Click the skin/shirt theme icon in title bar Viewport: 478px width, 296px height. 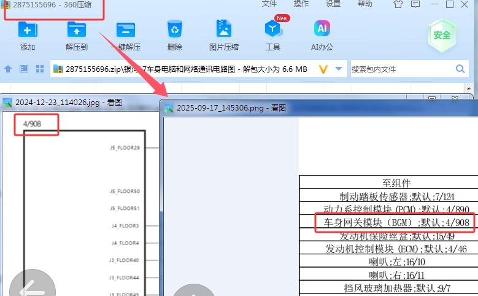pos(398,4)
